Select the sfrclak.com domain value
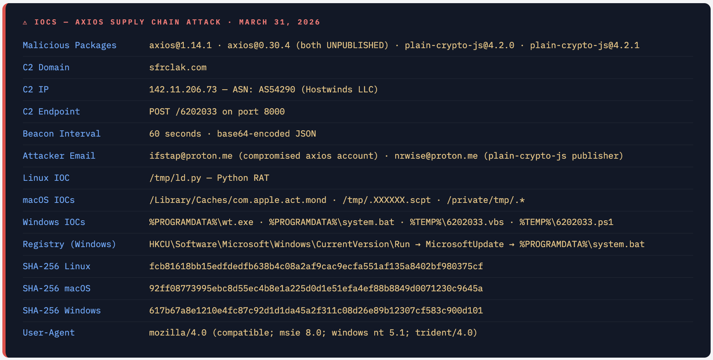This screenshot has height=360, width=713. (177, 67)
